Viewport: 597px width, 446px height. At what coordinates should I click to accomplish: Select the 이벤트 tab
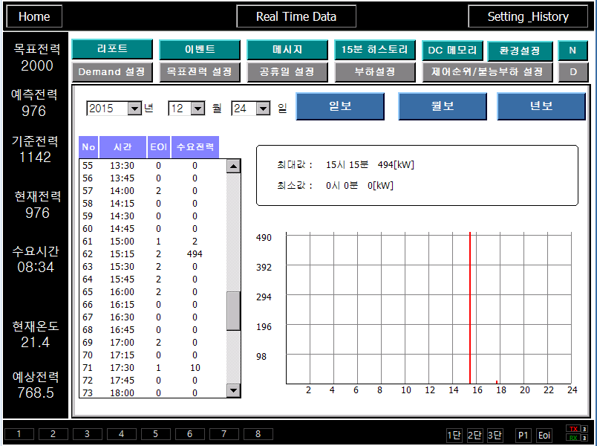point(200,49)
